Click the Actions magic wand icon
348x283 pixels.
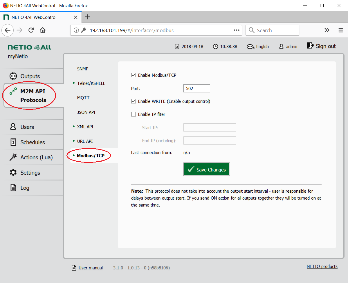(13, 157)
